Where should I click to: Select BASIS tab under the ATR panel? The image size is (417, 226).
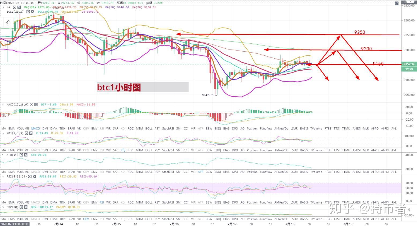tap(304, 172)
